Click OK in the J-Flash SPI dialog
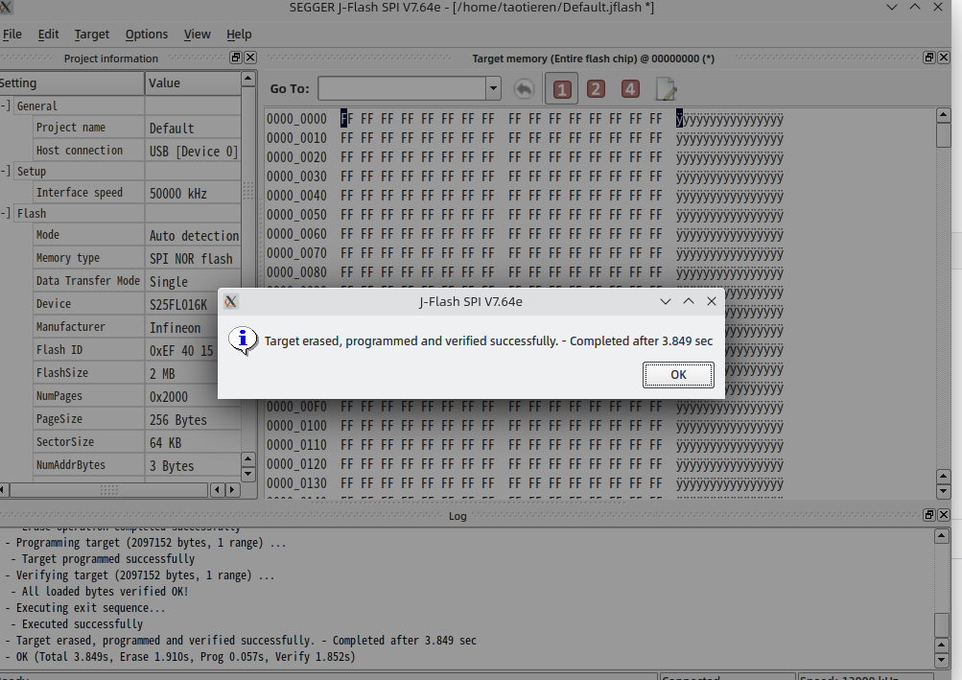Viewport: 962px width, 680px height. point(678,375)
